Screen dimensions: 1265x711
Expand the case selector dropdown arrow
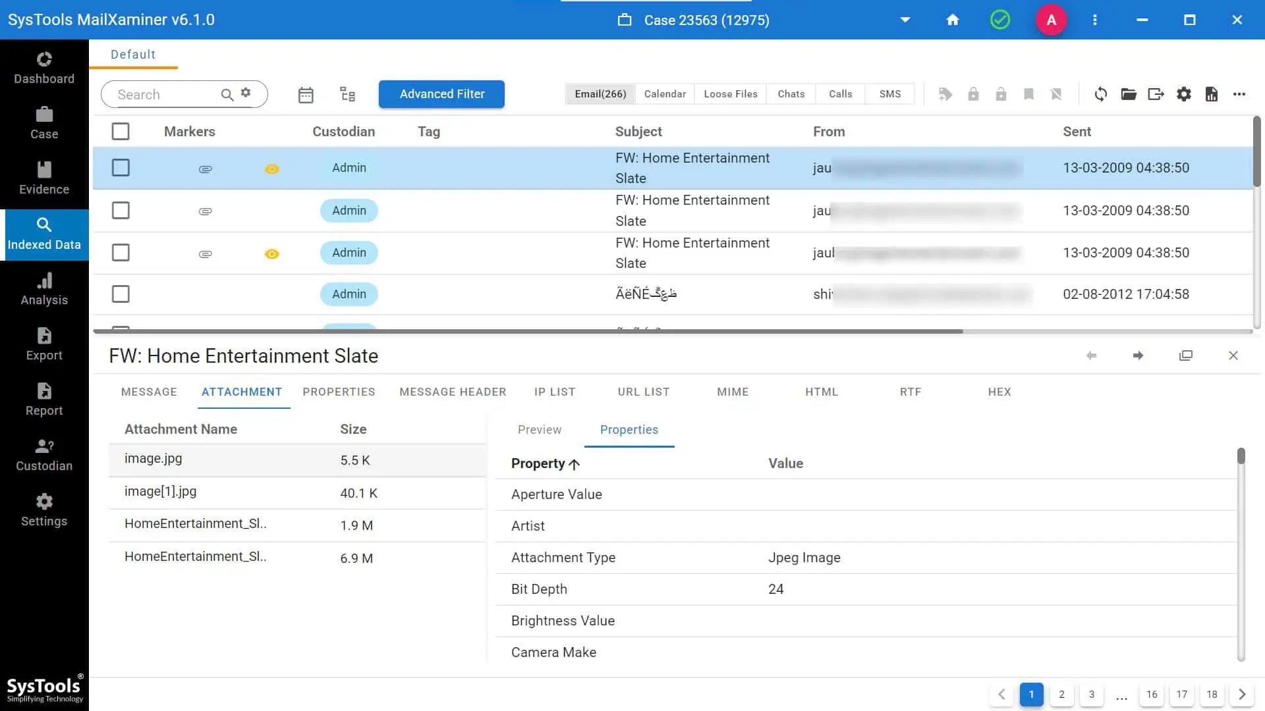pyautogui.click(x=905, y=20)
